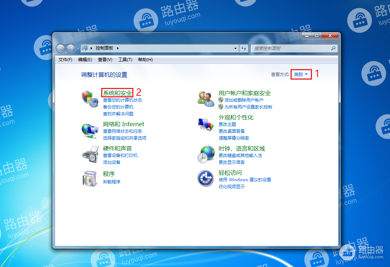Click the Forward navigation arrow button
Image resolution: width=390 pixels, height=267 pixels.
(x=70, y=48)
